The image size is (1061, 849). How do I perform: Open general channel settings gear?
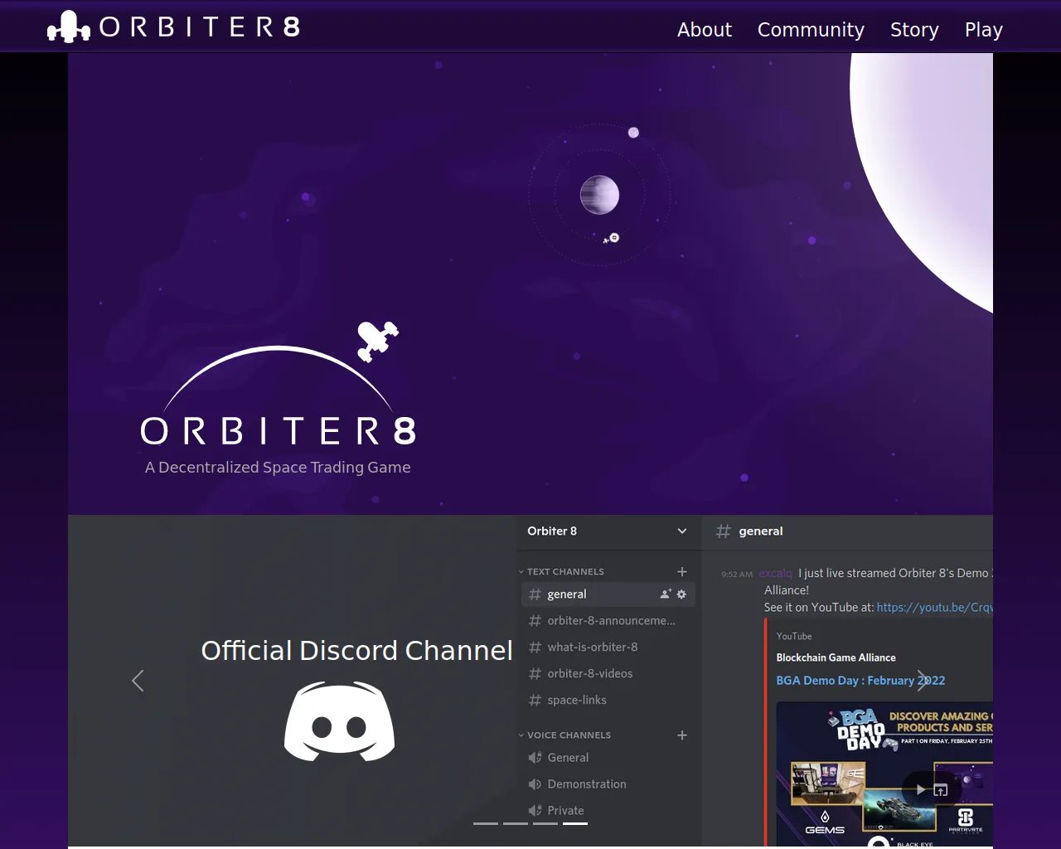tap(681, 594)
